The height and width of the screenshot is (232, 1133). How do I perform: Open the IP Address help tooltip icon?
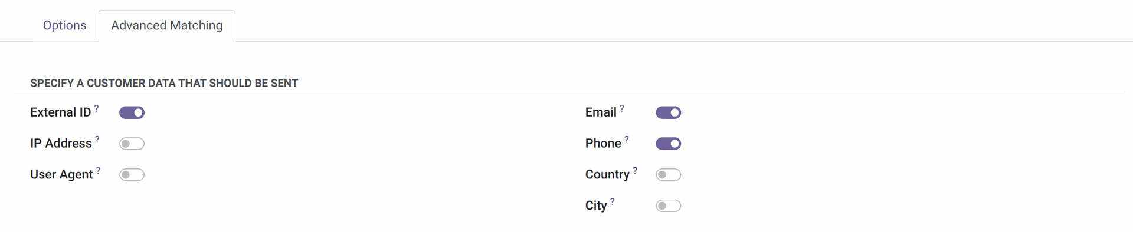click(97, 140)
